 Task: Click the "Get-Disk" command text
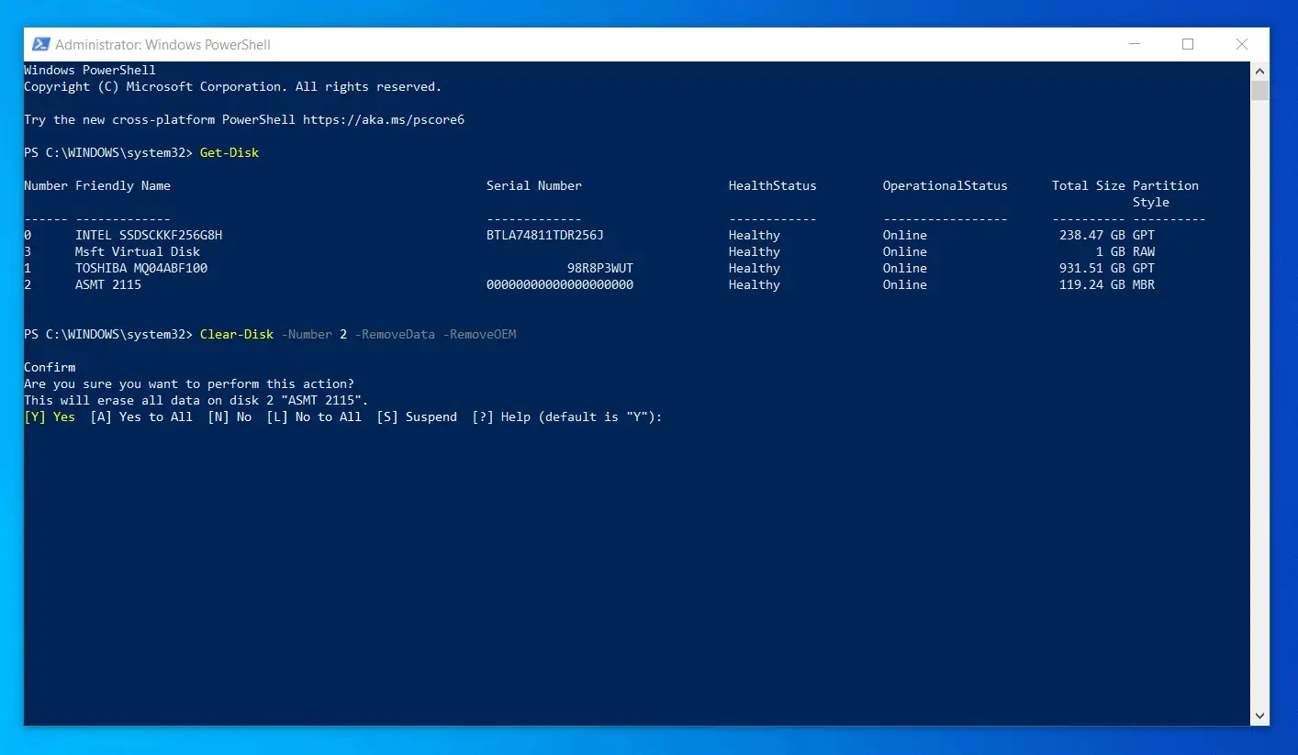[229, 152]
